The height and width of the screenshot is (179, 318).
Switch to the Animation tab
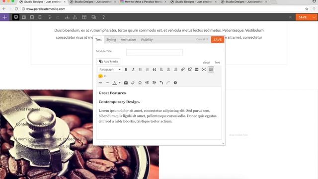(128, 40)
